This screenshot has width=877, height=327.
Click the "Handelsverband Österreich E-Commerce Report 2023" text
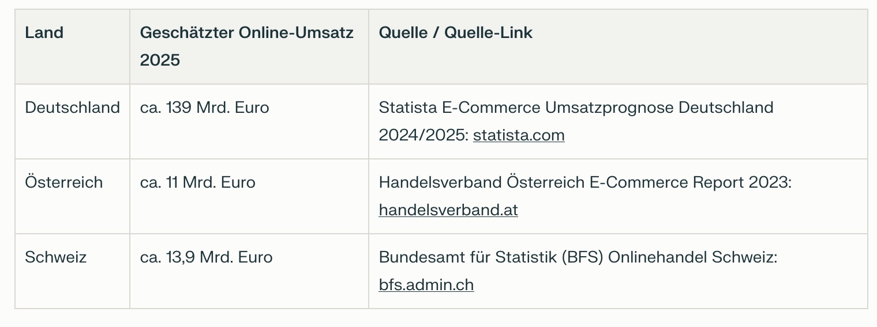pos(584,182)
